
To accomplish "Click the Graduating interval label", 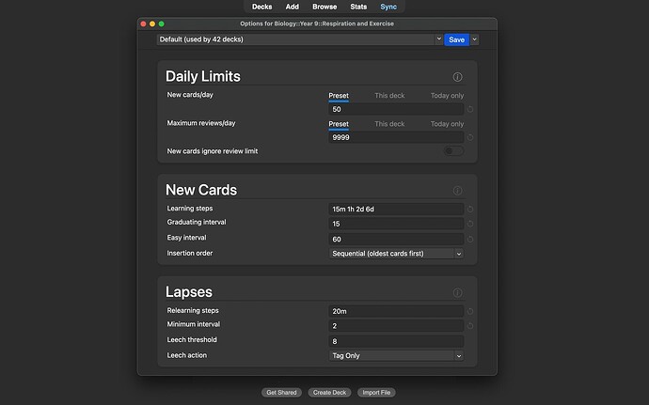I will (x=197, y=222).
